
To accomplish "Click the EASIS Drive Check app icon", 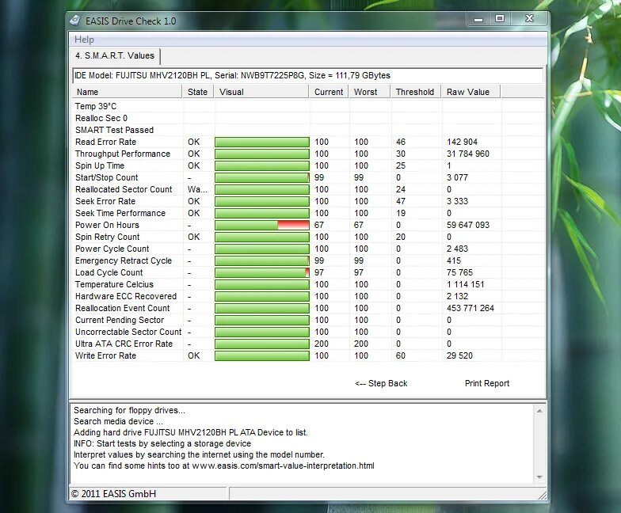I will [x=74, y=21].
